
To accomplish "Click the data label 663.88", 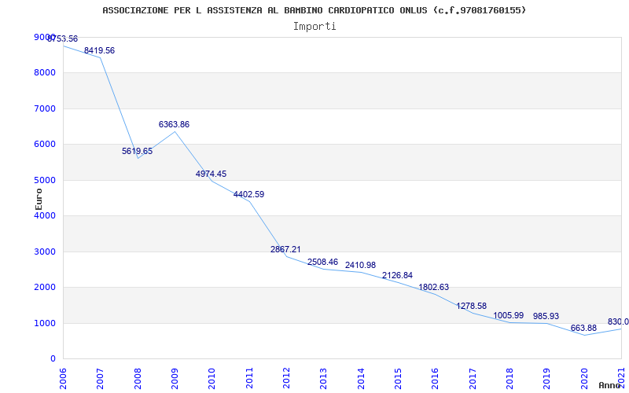I will click(x=583, y=328).
